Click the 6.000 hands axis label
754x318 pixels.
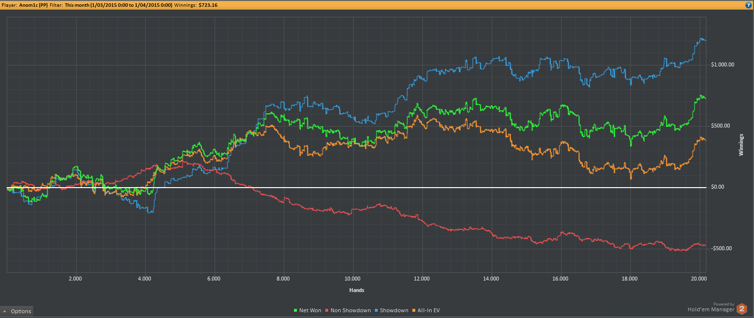tap(214, 279)
